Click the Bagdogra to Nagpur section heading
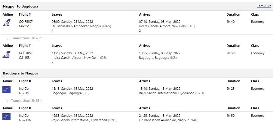This screenshot has width=273, height=130. point(20,73)
